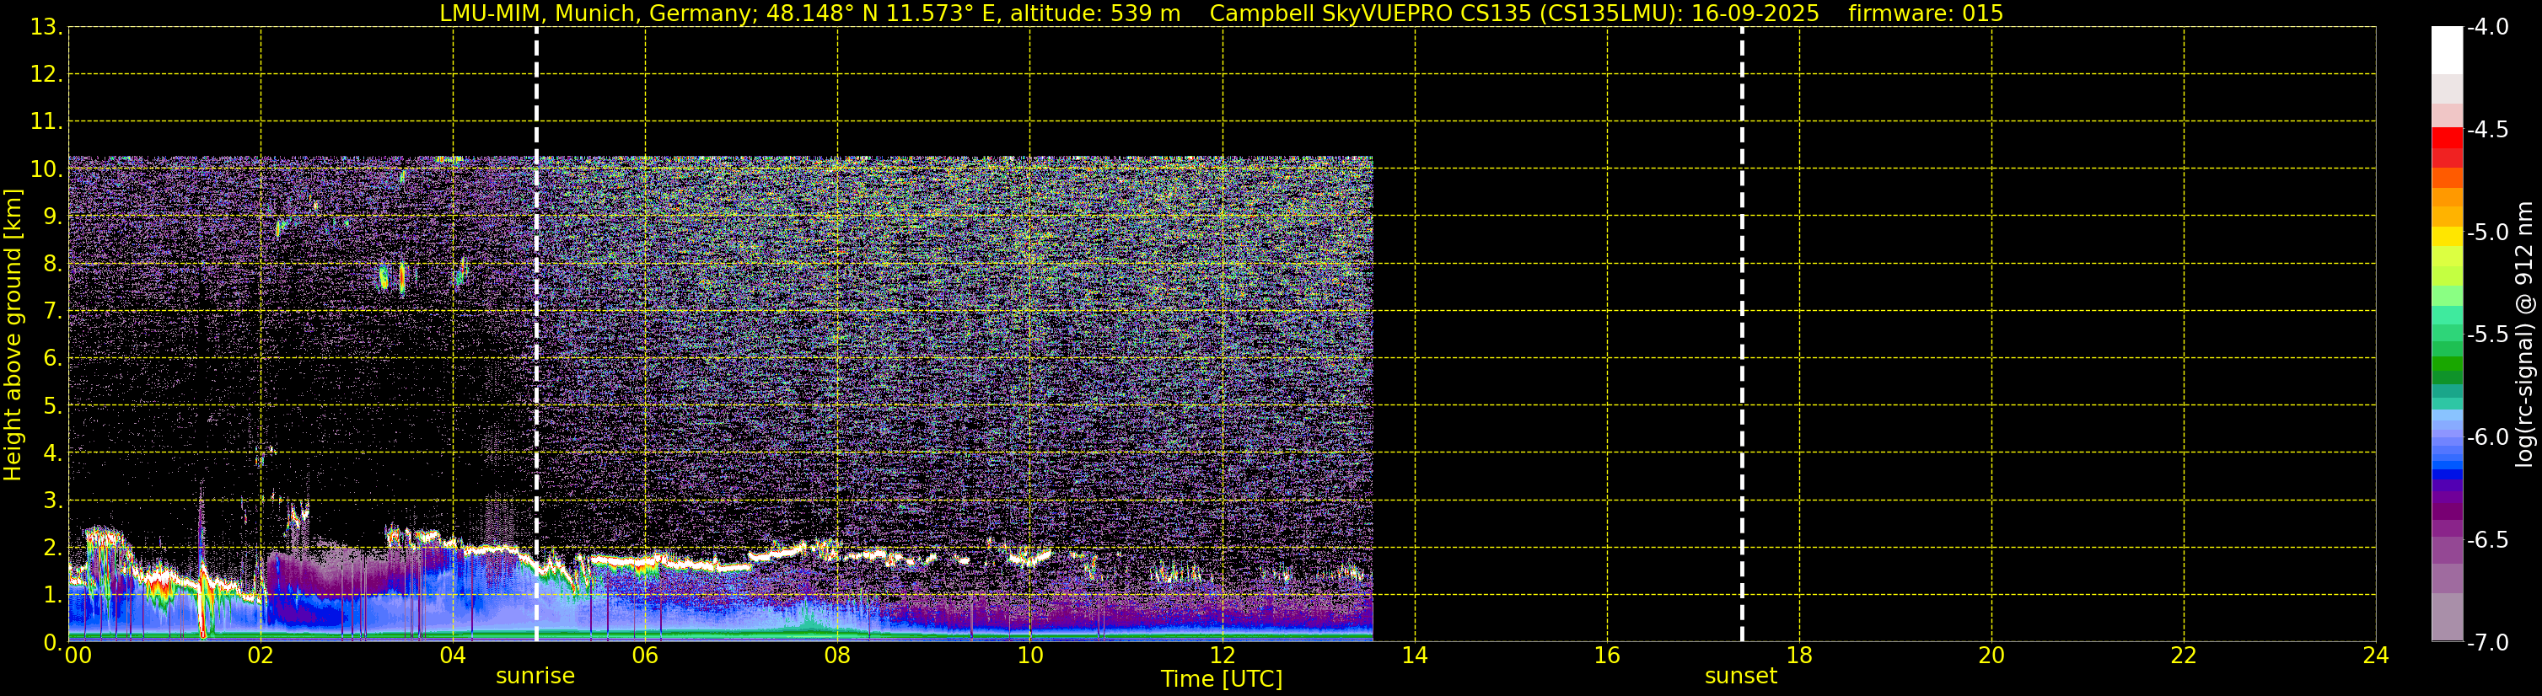Click the 'Height above ground [km]' axis label
The width and height of the screenshot is (2542, 696).
coord(12,335)
